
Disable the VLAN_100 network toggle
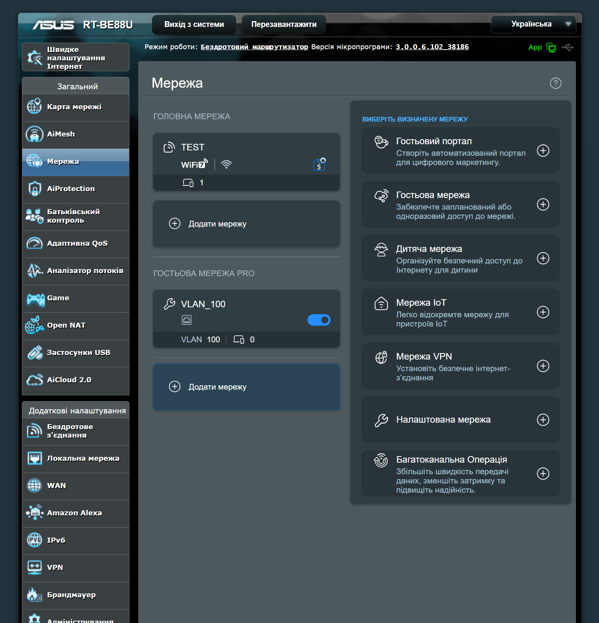319,320
